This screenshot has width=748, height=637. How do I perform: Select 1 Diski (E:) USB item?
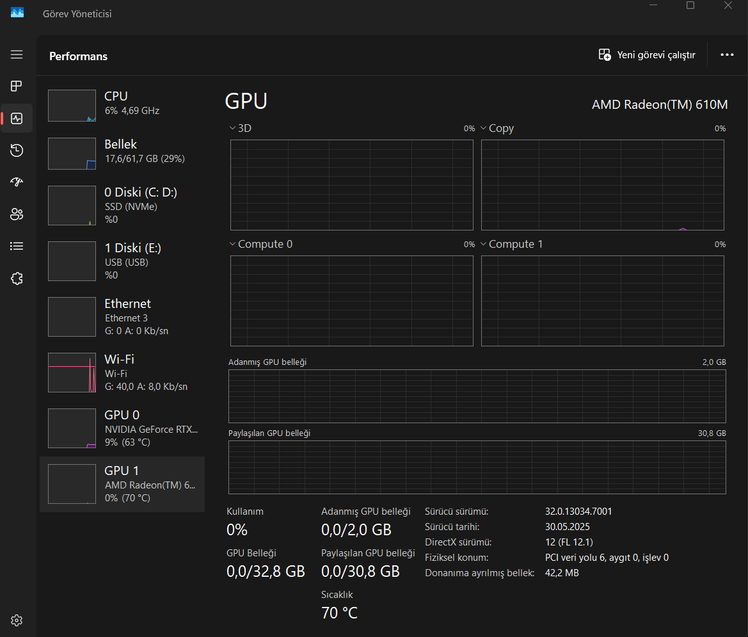123,261
